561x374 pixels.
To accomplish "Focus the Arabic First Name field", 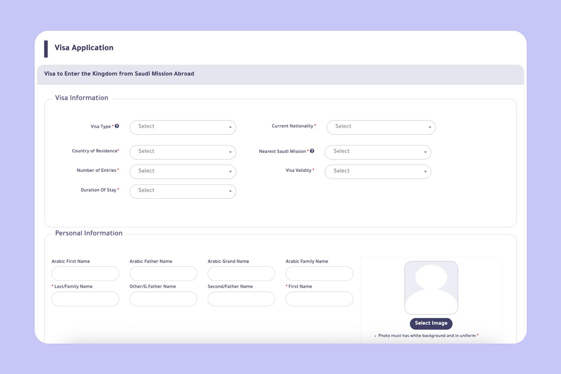I will tap(85, 274).
